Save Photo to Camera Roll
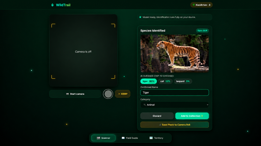Screen dimensions: 261x146 175,125
